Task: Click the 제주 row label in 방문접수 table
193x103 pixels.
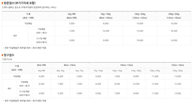Action: pos(15,36)
